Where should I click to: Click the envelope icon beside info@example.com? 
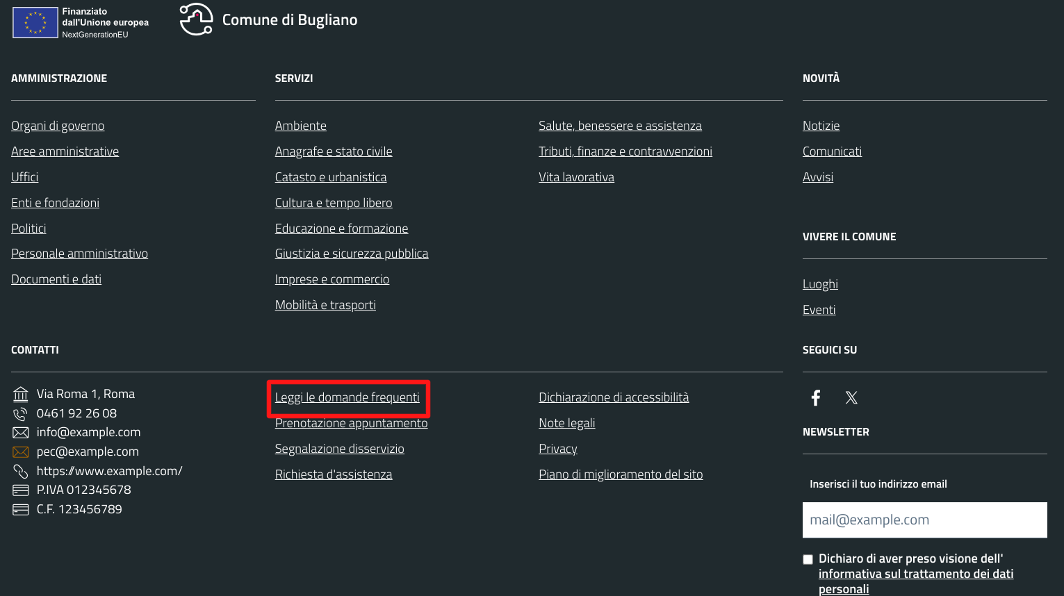21,433
